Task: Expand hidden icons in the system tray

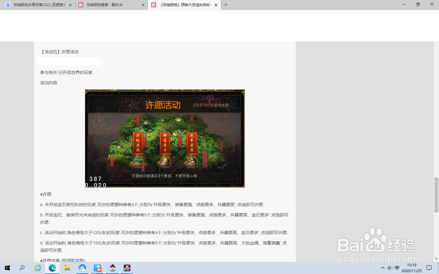Action: point(382,268)
